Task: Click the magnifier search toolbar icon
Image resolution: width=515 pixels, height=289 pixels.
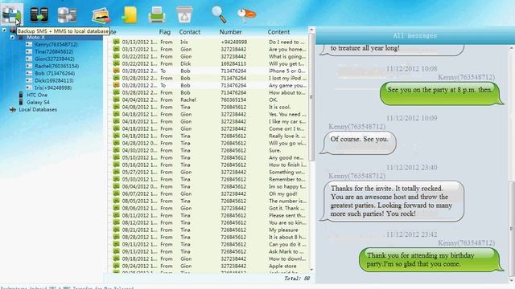Action: [x=218, y=14]
